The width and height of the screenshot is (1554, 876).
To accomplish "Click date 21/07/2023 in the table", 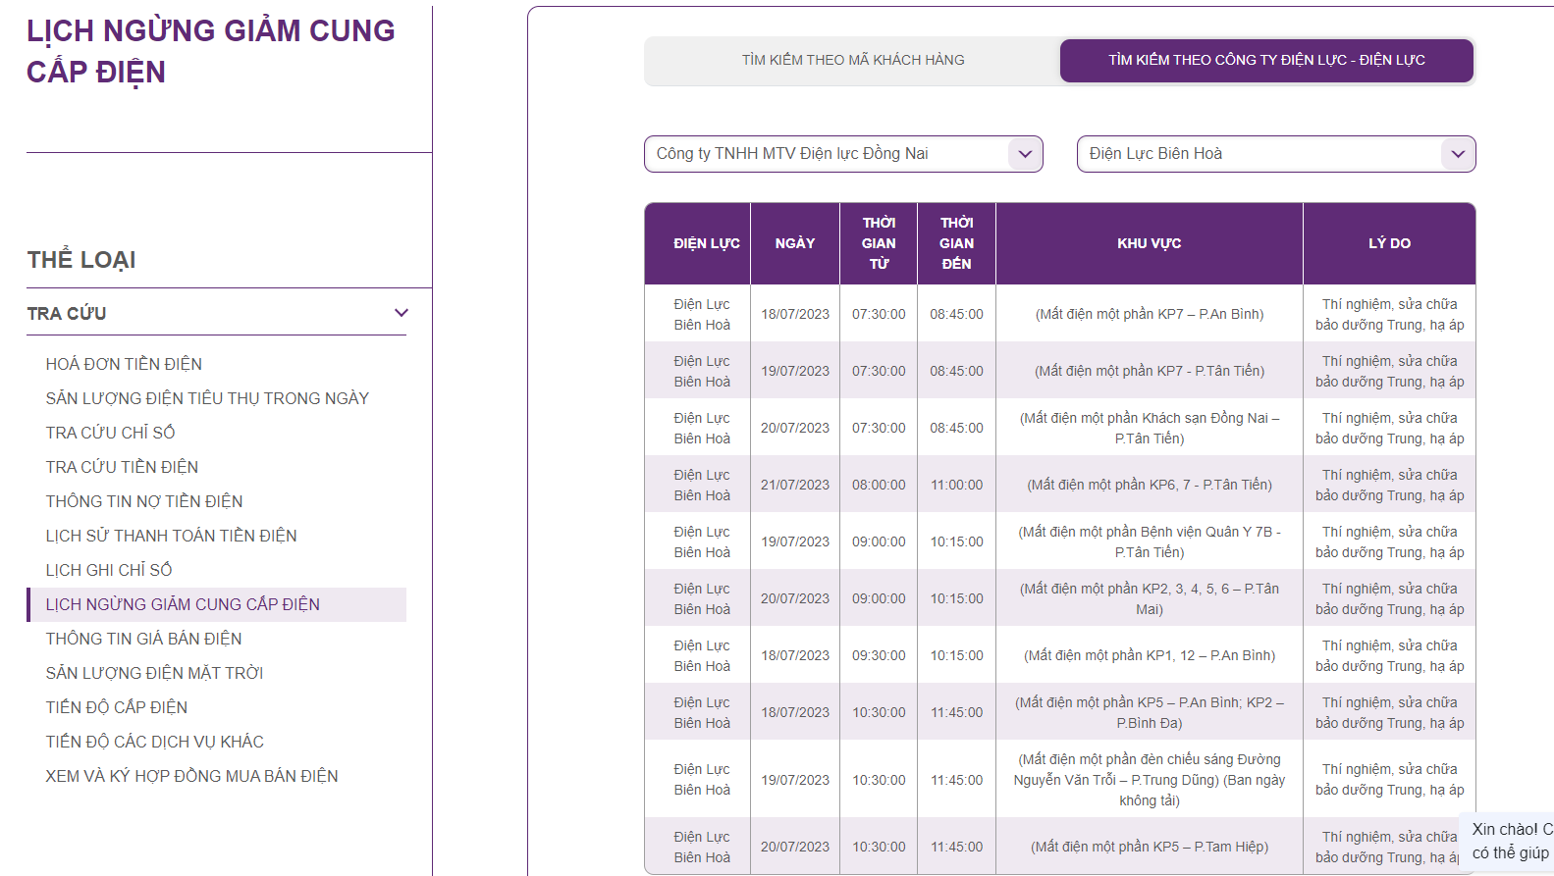I will click(x=795, y=485).
